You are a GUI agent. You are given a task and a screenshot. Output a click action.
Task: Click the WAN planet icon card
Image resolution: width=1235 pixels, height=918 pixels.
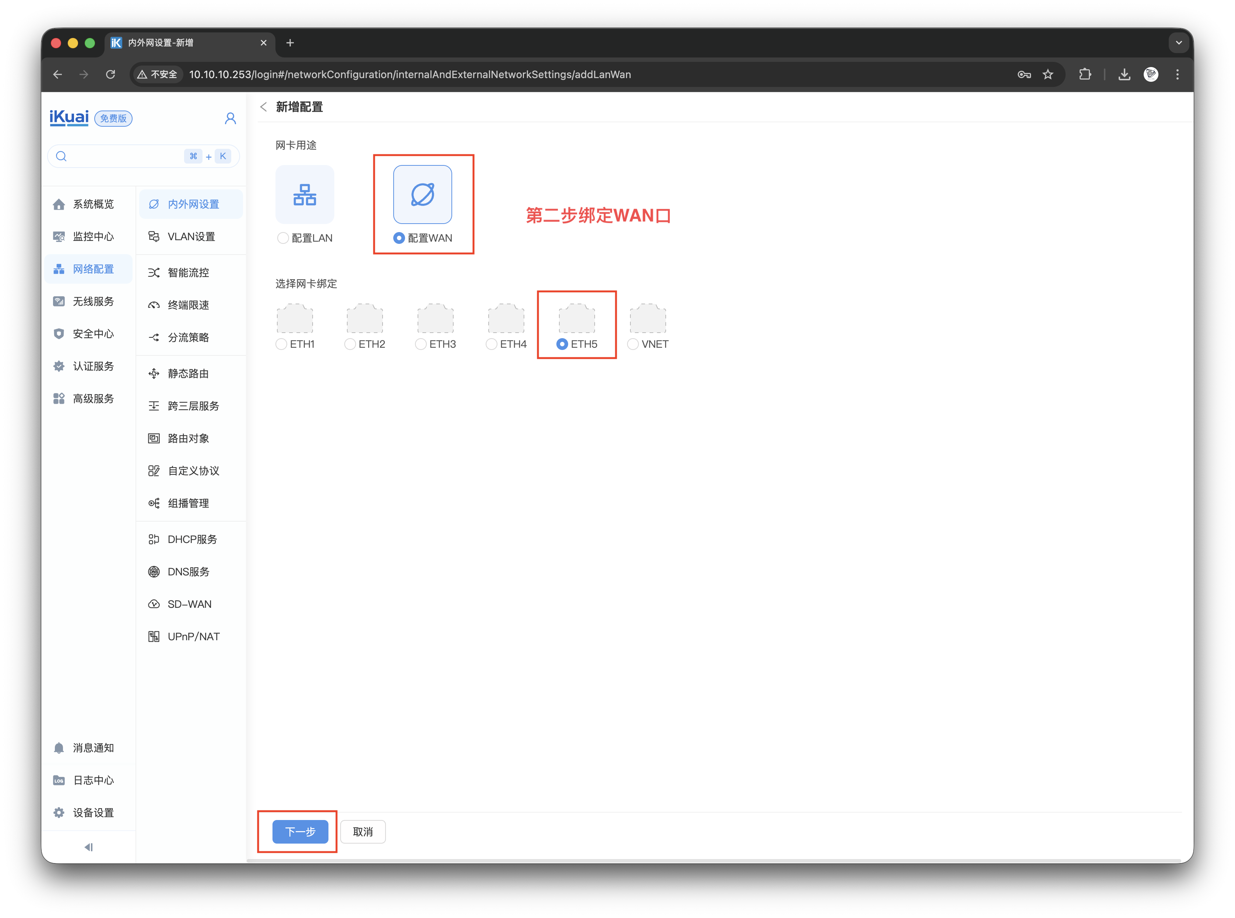(423, 195)
